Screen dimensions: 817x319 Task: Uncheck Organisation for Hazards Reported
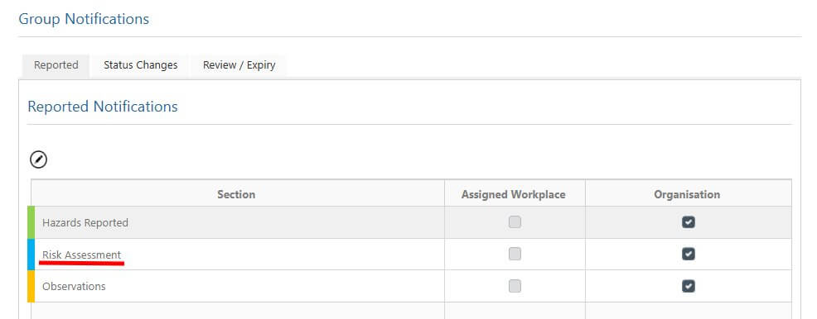coord(689,222)
